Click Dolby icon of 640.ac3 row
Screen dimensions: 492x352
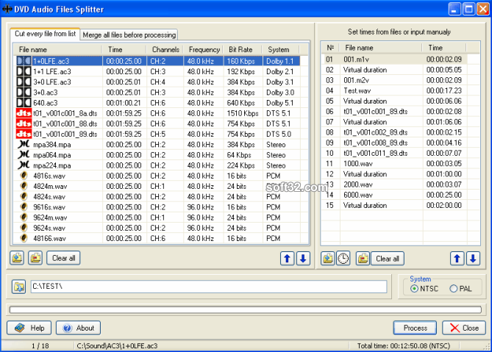click(x=24, y=103)
